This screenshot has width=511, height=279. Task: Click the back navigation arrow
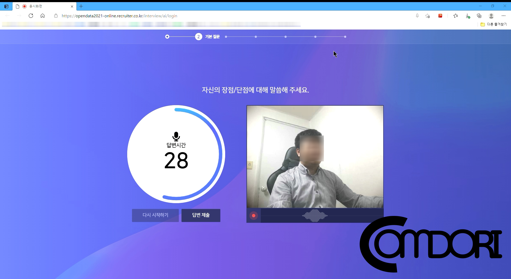[x=7, y=16]
